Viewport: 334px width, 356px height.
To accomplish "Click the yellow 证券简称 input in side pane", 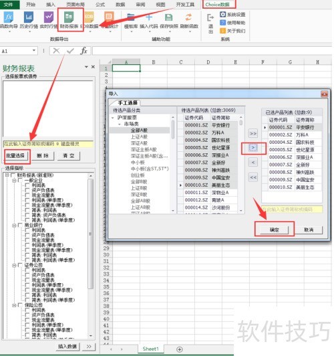I will coord(48,144).
